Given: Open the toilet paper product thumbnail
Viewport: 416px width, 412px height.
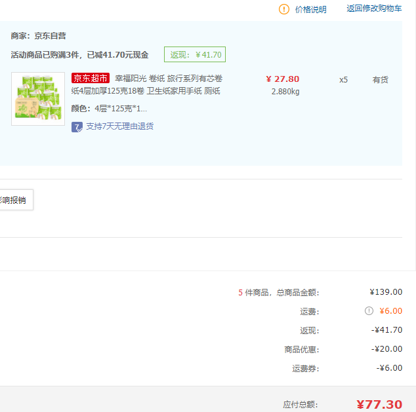Looking at the screenshot, I should tap(38, 99).
